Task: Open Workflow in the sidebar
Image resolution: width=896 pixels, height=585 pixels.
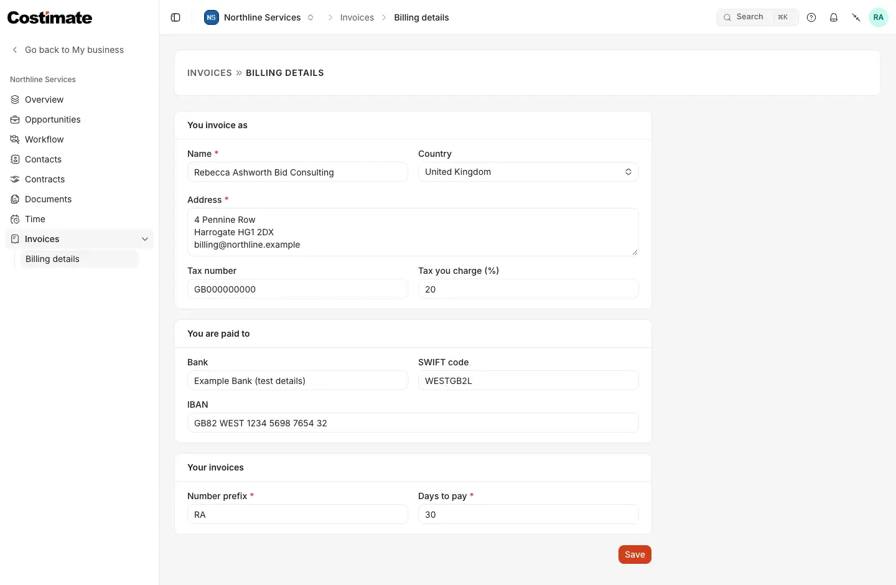Action: 79,139
